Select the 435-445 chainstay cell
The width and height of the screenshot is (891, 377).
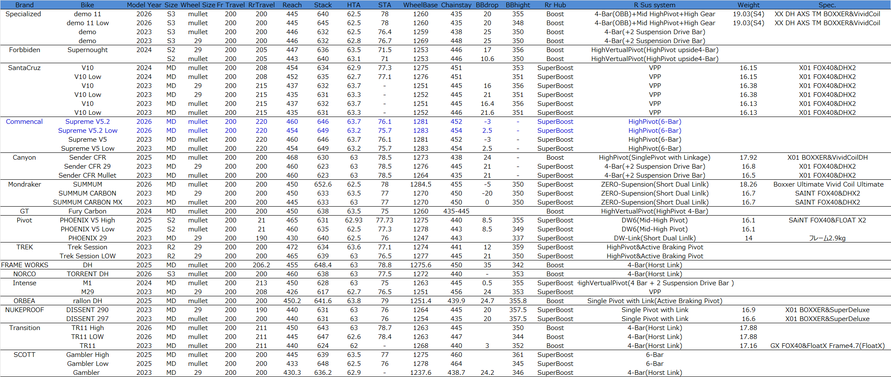456,211
